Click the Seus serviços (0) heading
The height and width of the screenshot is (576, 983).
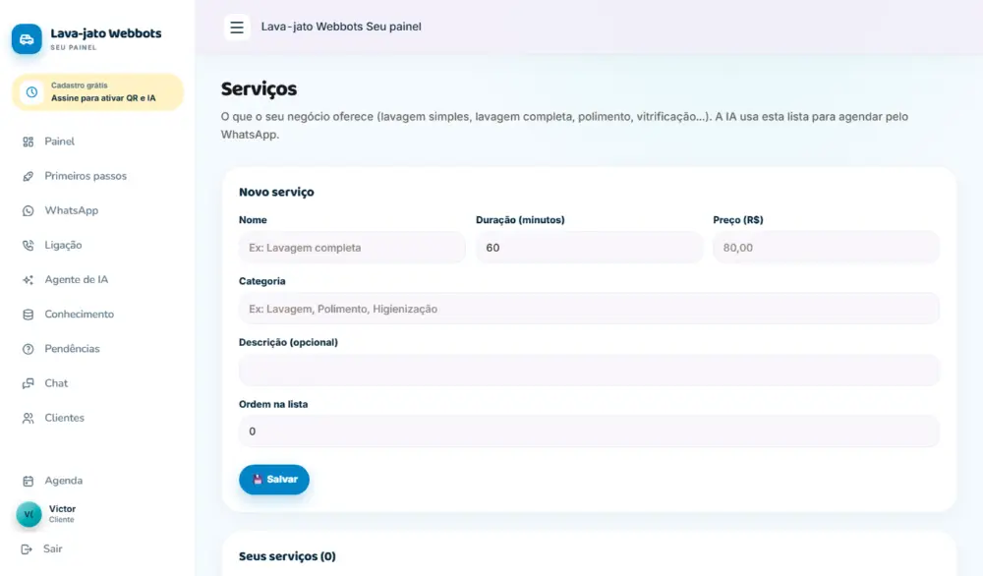click(287, 556)
